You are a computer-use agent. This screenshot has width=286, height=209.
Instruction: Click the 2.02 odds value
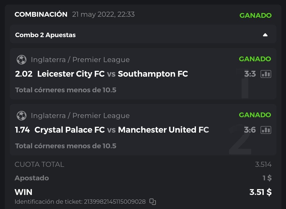click(24, 74)
